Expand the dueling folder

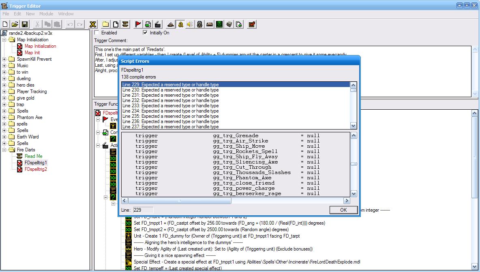(x=4, y=79)
